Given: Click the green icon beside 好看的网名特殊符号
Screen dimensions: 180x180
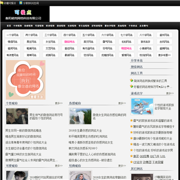Looking at the screenshot, I should click(x=131, y=86).
